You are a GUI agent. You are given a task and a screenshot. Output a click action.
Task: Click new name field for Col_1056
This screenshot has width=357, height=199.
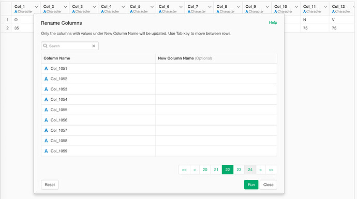[x=216, y=120]
